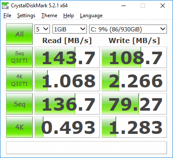Click the 4K Q32T1 write result 2.266
Viewport: 173px width, 158px height.
click(x=134, y=81)
